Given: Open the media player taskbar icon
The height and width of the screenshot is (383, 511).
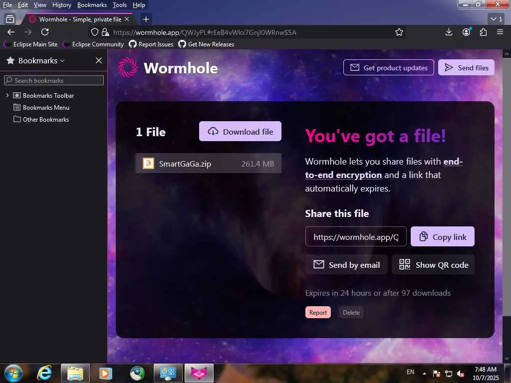Looking at the screenshot, I should tap(106, 373).
